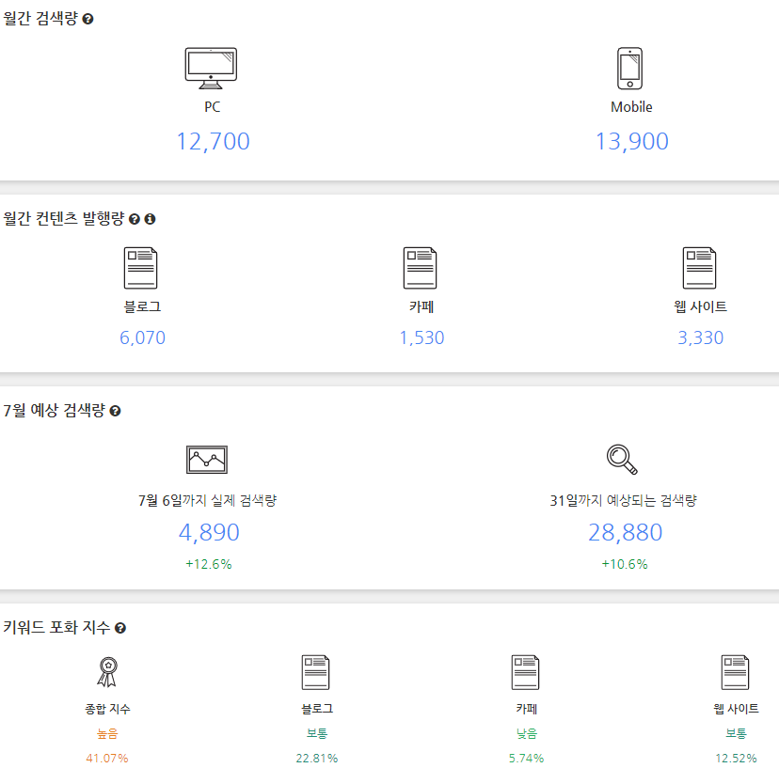Click the ribbon medal icon for 종합 지수

[107, 672]
